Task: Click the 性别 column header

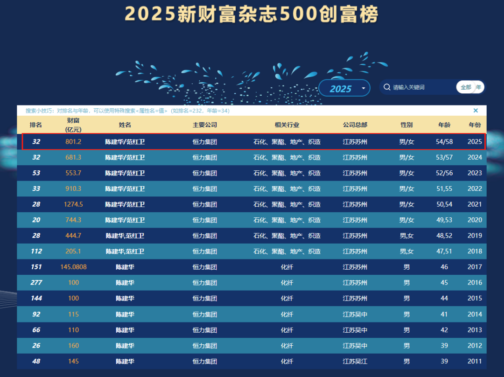Action: click(x=406, y=125)
